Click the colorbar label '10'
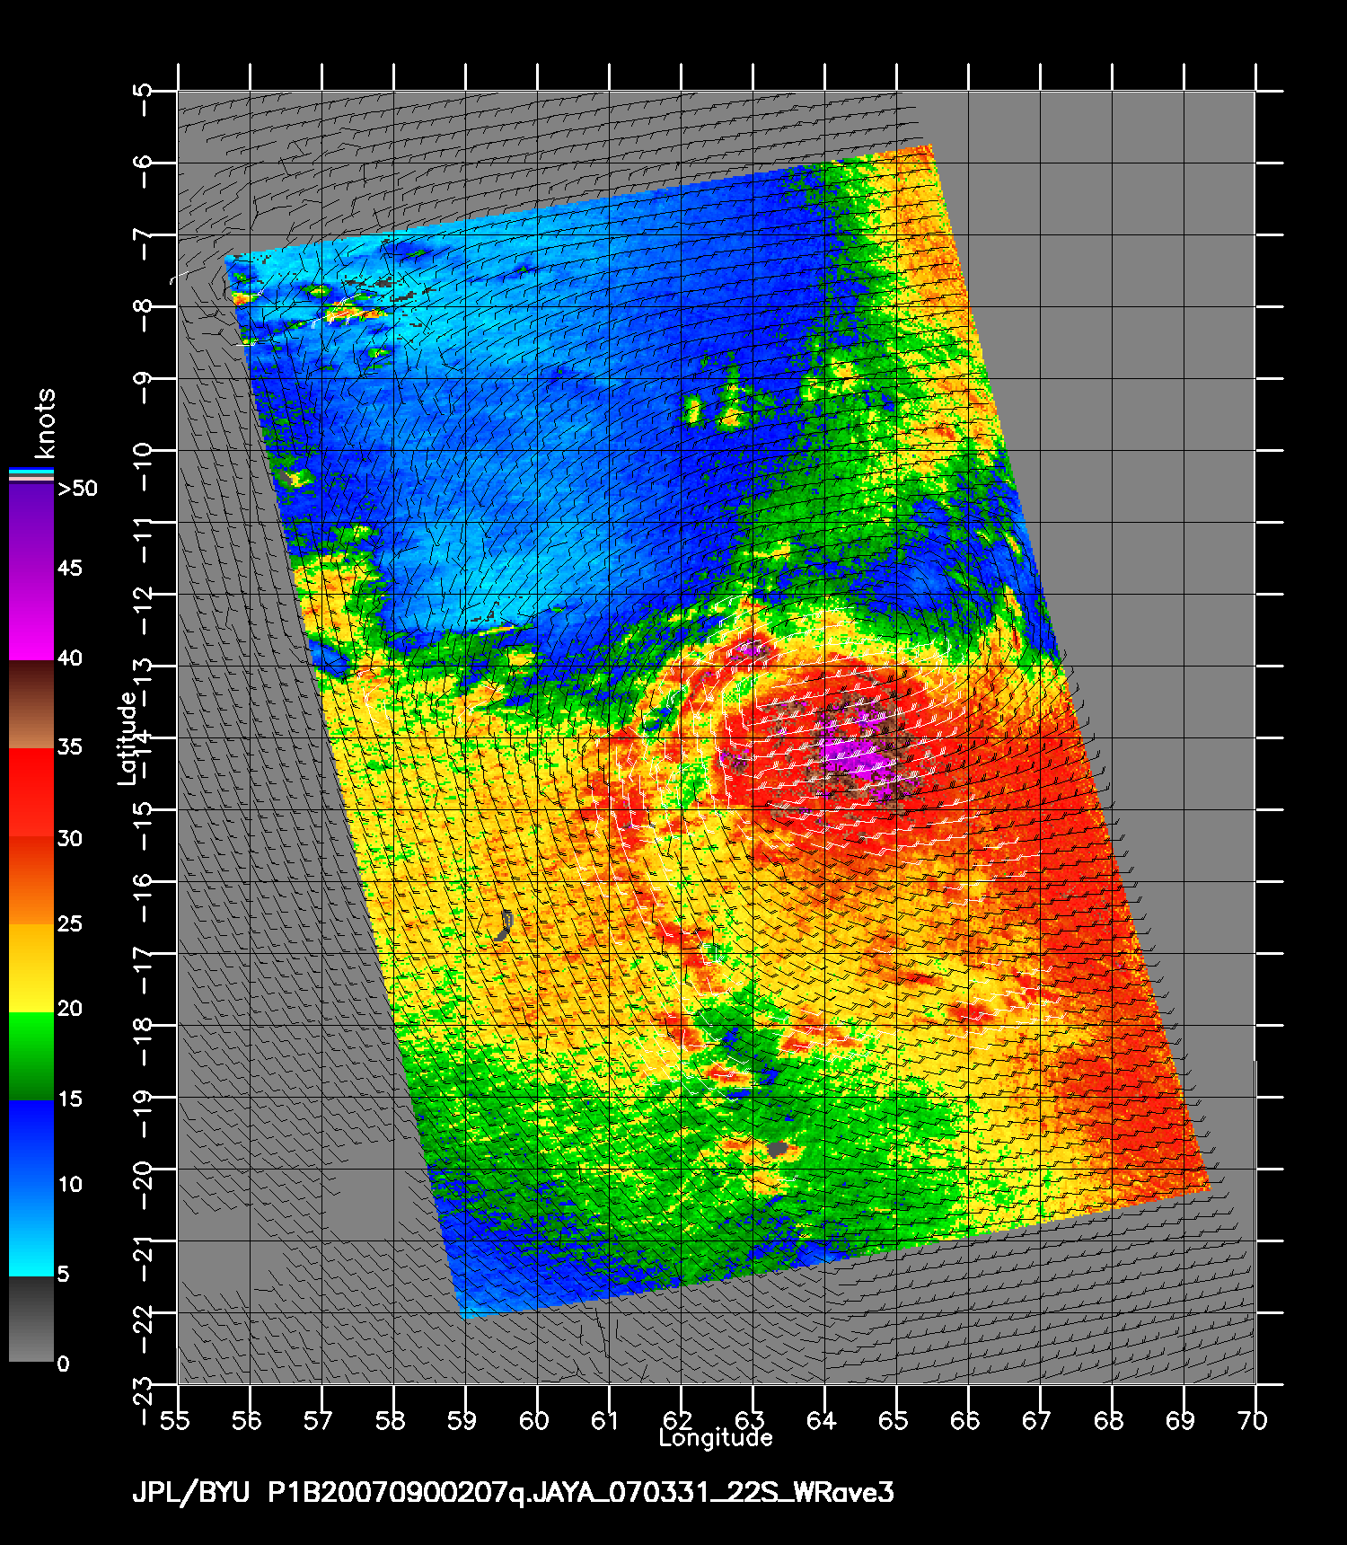1347x1545 pixels. click(69, 1184)
